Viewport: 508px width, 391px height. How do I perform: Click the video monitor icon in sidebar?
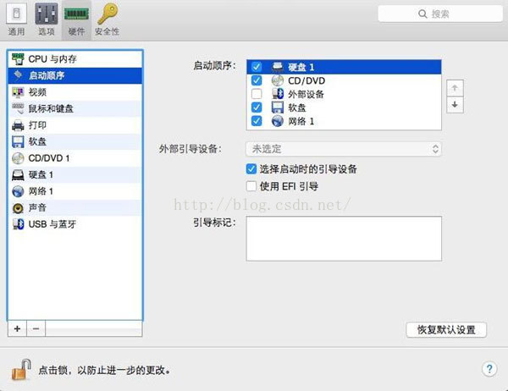click(x=18, y=92)
